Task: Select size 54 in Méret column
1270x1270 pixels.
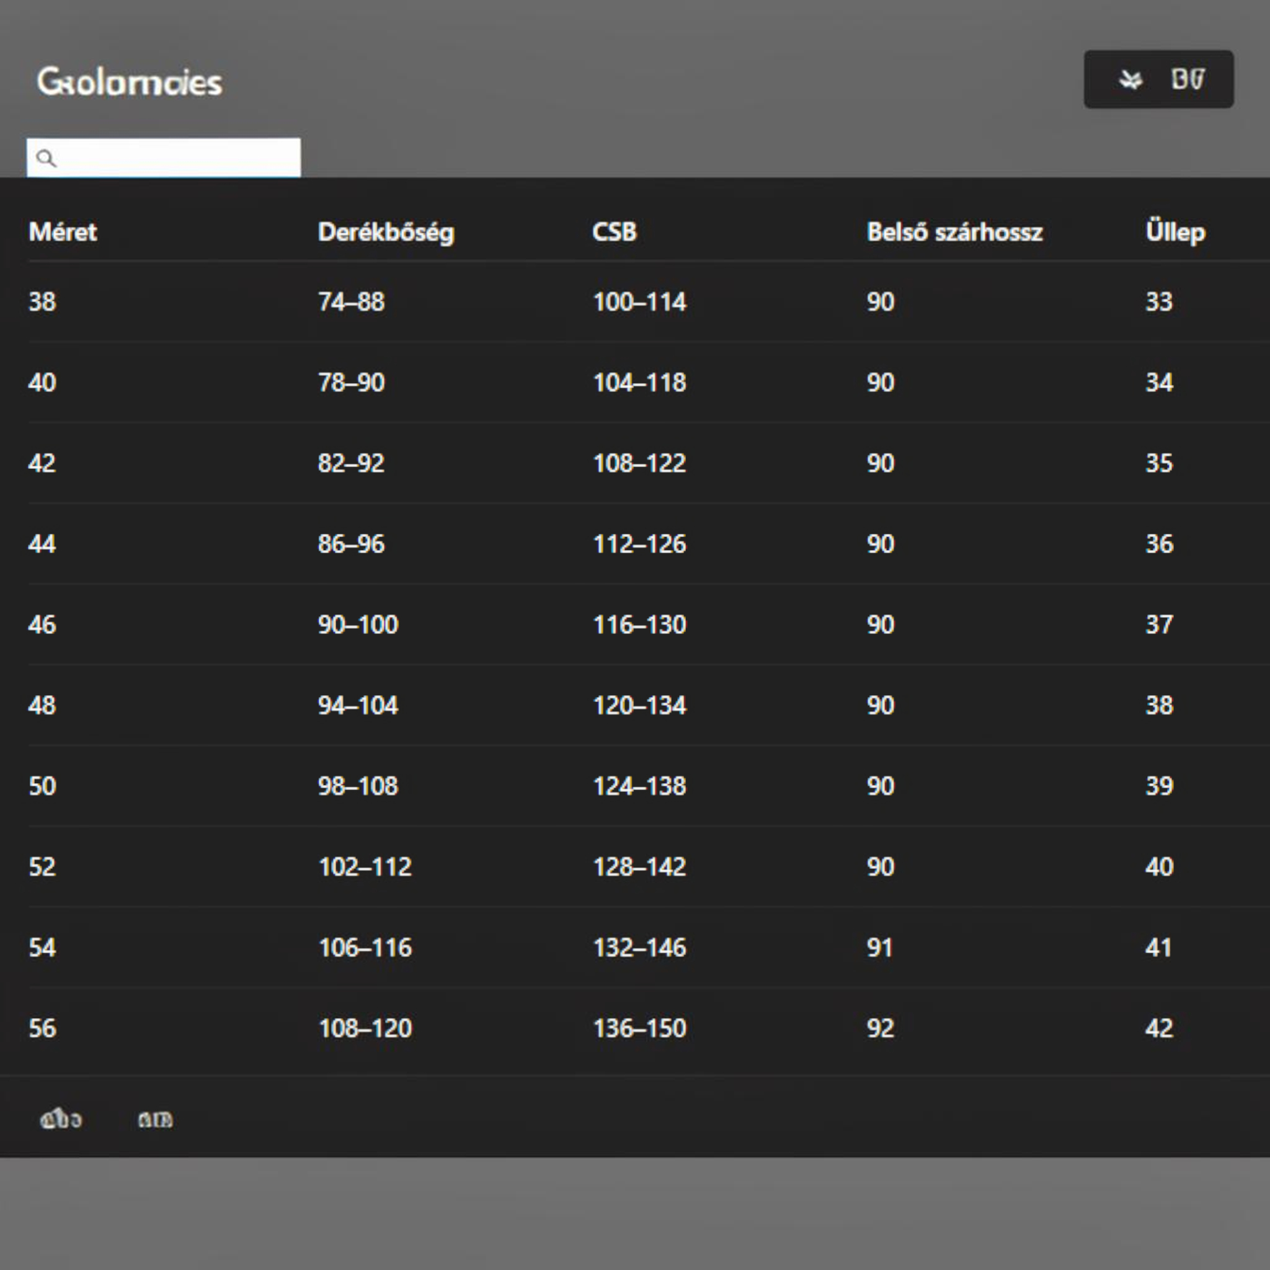Action: click(x=42, y=948)
